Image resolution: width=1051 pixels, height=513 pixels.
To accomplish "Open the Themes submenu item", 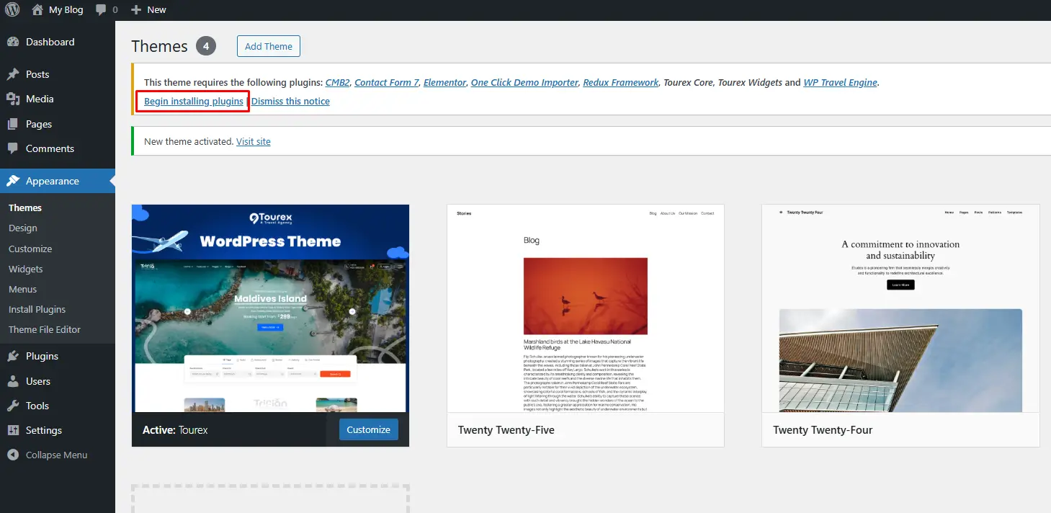I will (25, 208).
